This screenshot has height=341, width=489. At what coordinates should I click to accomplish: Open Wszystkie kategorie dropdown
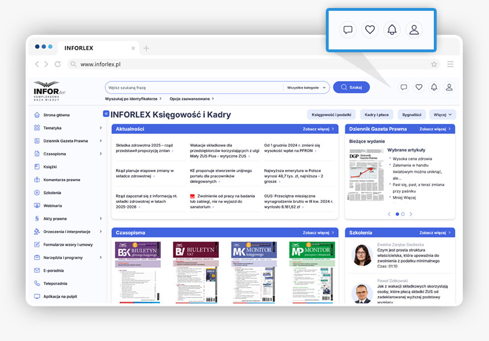pyautogui.click(x=306, y=88)
